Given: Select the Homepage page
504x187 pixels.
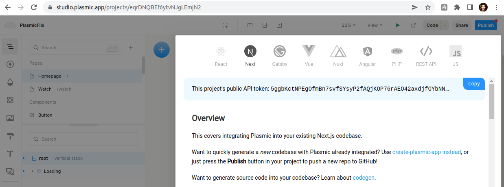Looking at the screenshot, I should [82, 76].
